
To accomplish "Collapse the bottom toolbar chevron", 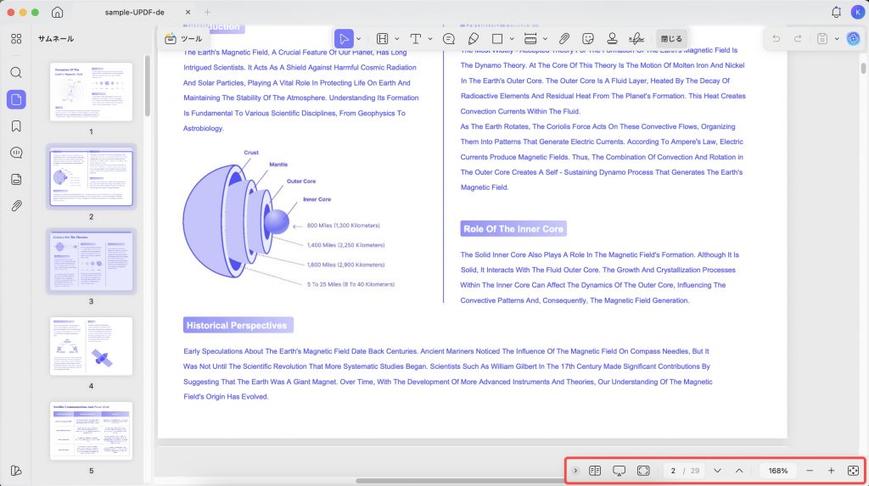I will 575,471.
